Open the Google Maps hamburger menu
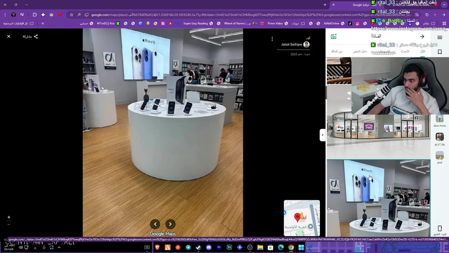Viewport: 449px width, 253px height. point(440,38)
